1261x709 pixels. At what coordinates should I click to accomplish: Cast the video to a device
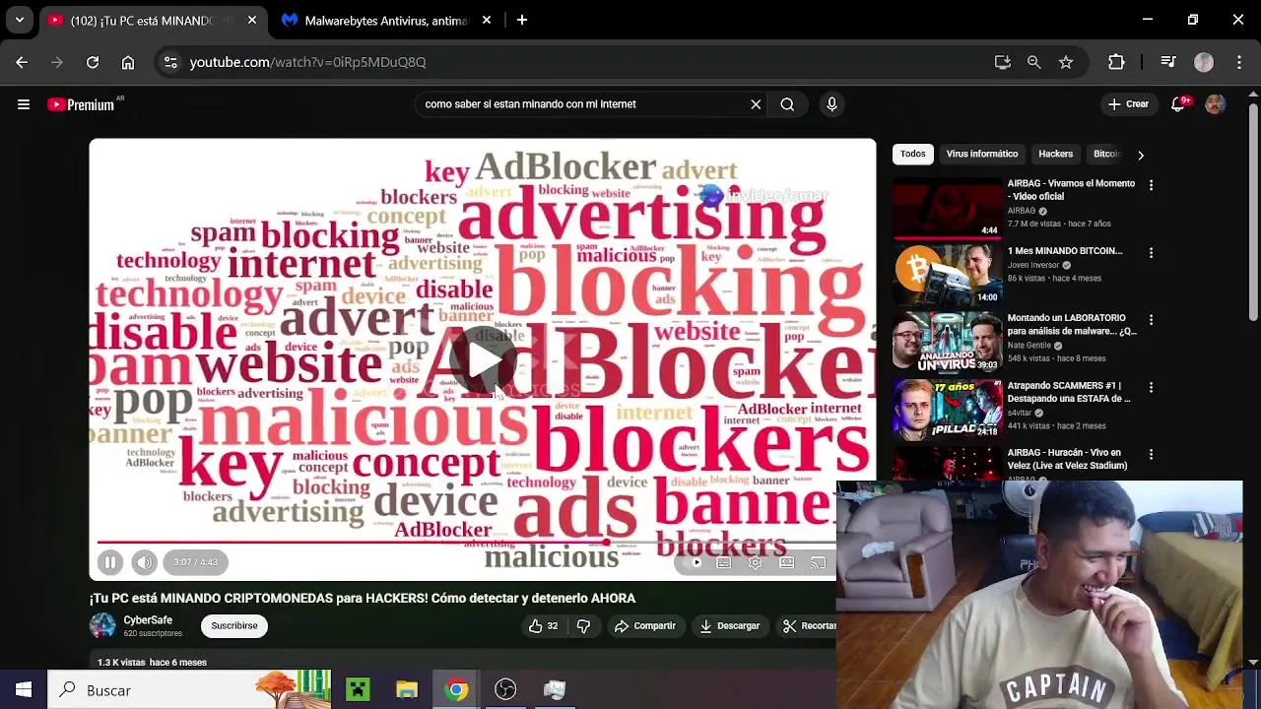pyautogui.click(x=818, y=563)
